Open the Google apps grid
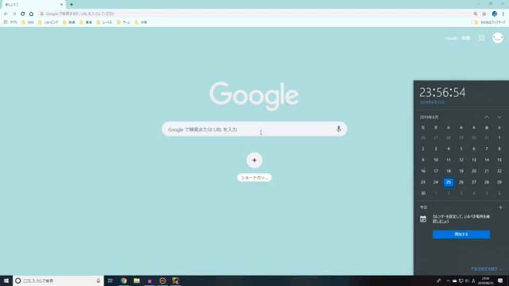Screen dimensions: 509x286 (482, 38)
